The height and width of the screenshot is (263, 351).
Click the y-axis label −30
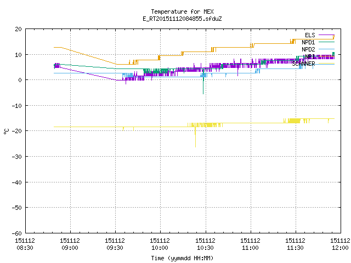coord(16,157)
